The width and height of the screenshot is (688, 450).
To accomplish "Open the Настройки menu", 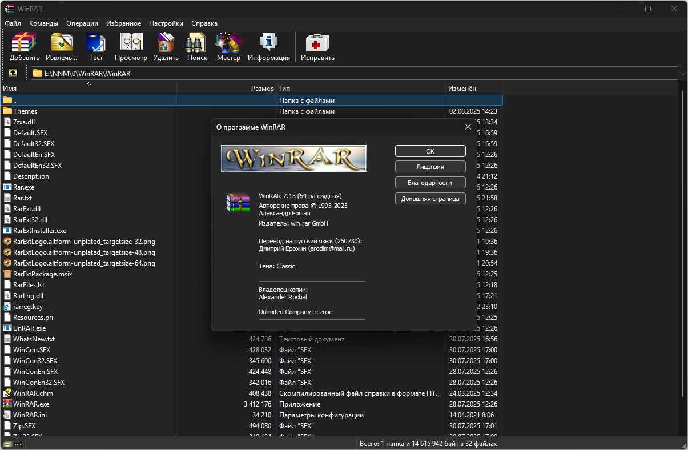I will (x=166, y=23).
